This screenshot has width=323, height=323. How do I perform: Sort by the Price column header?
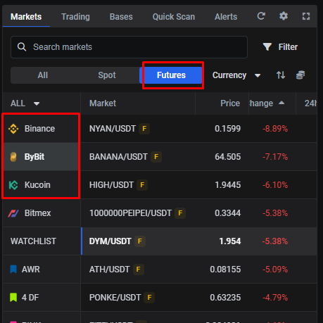coord(230,103)
